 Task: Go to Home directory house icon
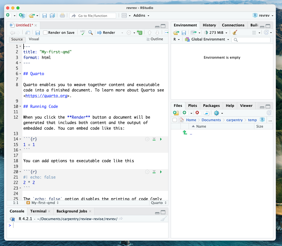(x=181, y=120)
